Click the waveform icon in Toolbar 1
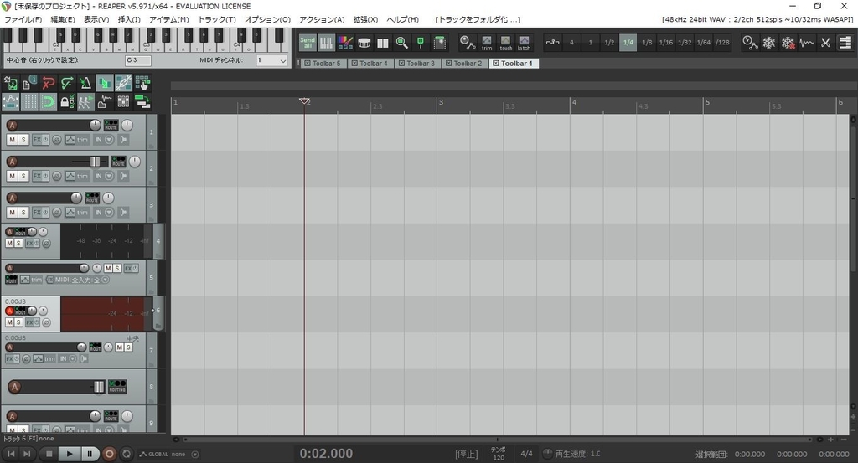 tap(806, 42)
